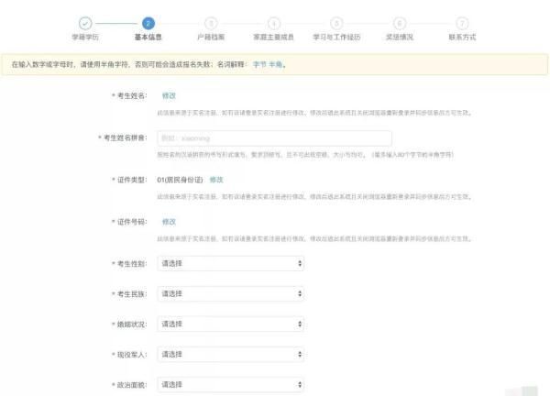Click step 7 circle for 联系方式
Viewport: 550px width, 396px height.
(462, 23)
